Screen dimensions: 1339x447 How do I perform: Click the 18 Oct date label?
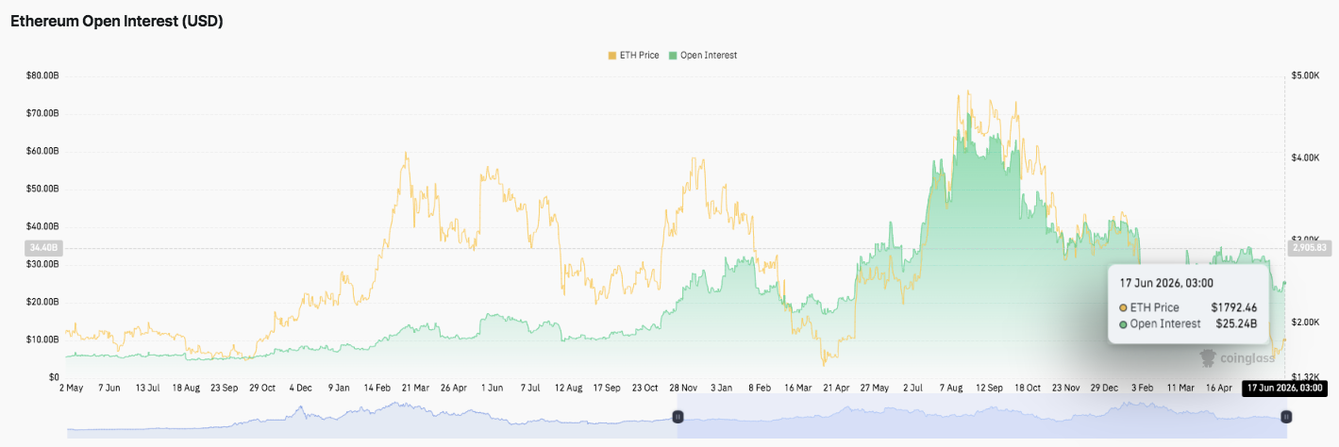pyautogui.click(x=1026, y=388)
